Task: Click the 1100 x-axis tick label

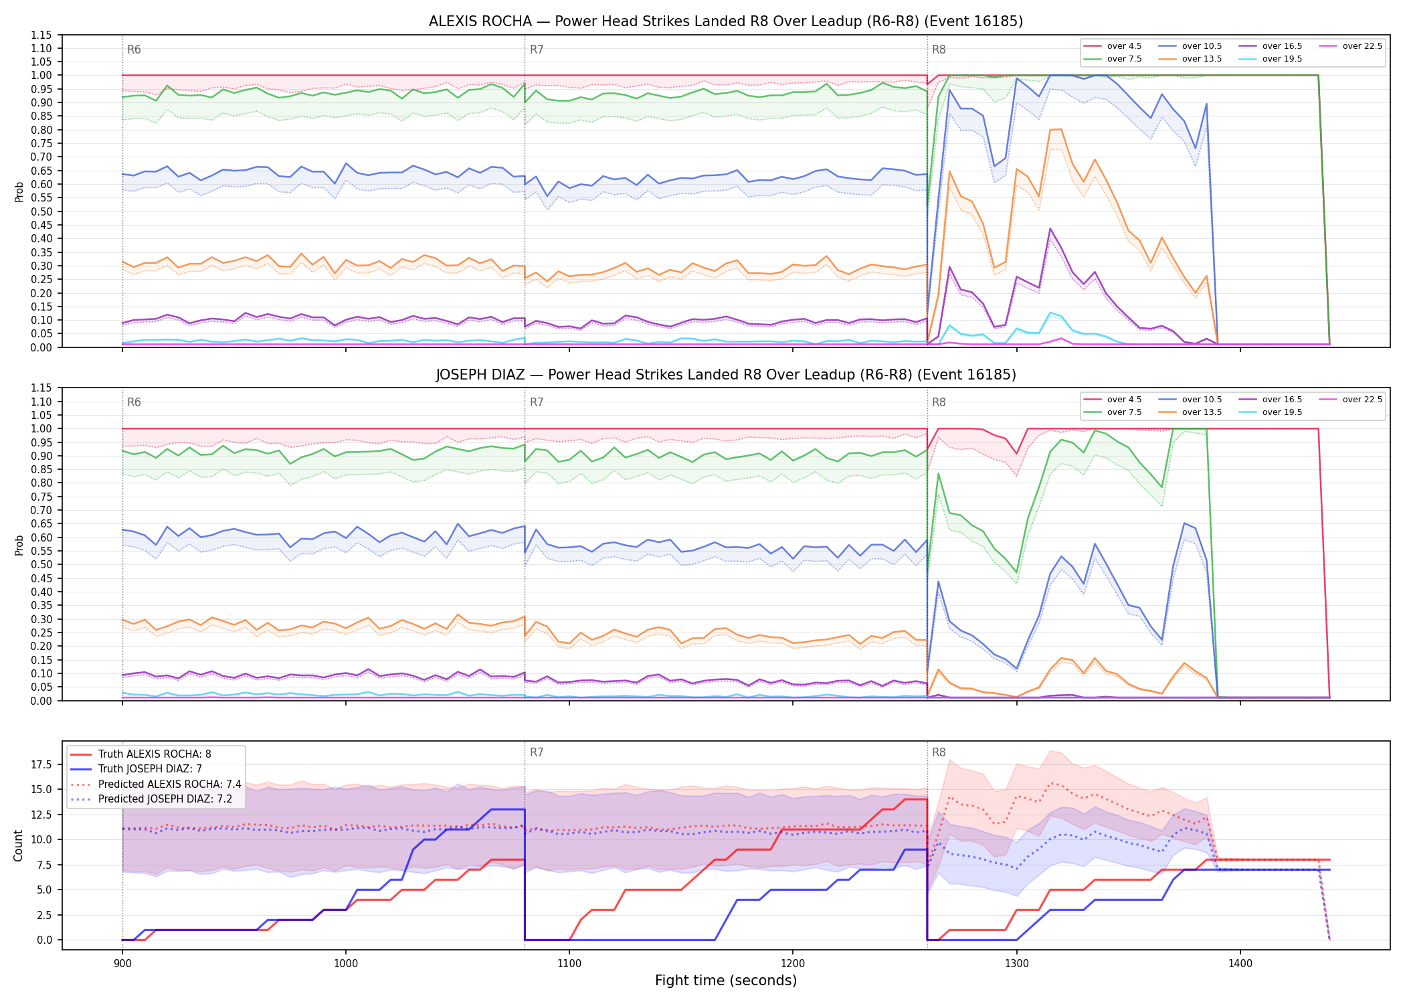Action: click(569, 964)
